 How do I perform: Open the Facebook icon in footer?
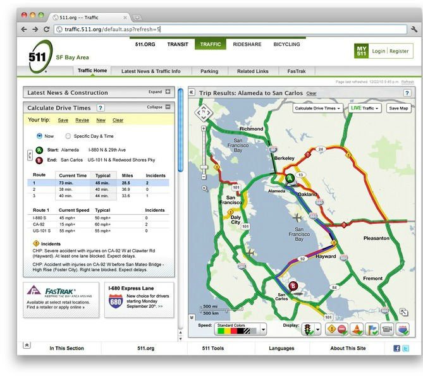(x=396, y=348)
